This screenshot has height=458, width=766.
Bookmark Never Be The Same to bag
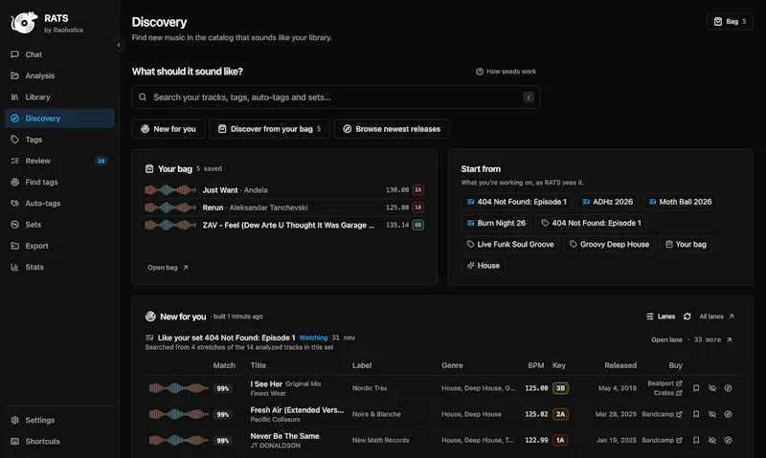point(696,440)
